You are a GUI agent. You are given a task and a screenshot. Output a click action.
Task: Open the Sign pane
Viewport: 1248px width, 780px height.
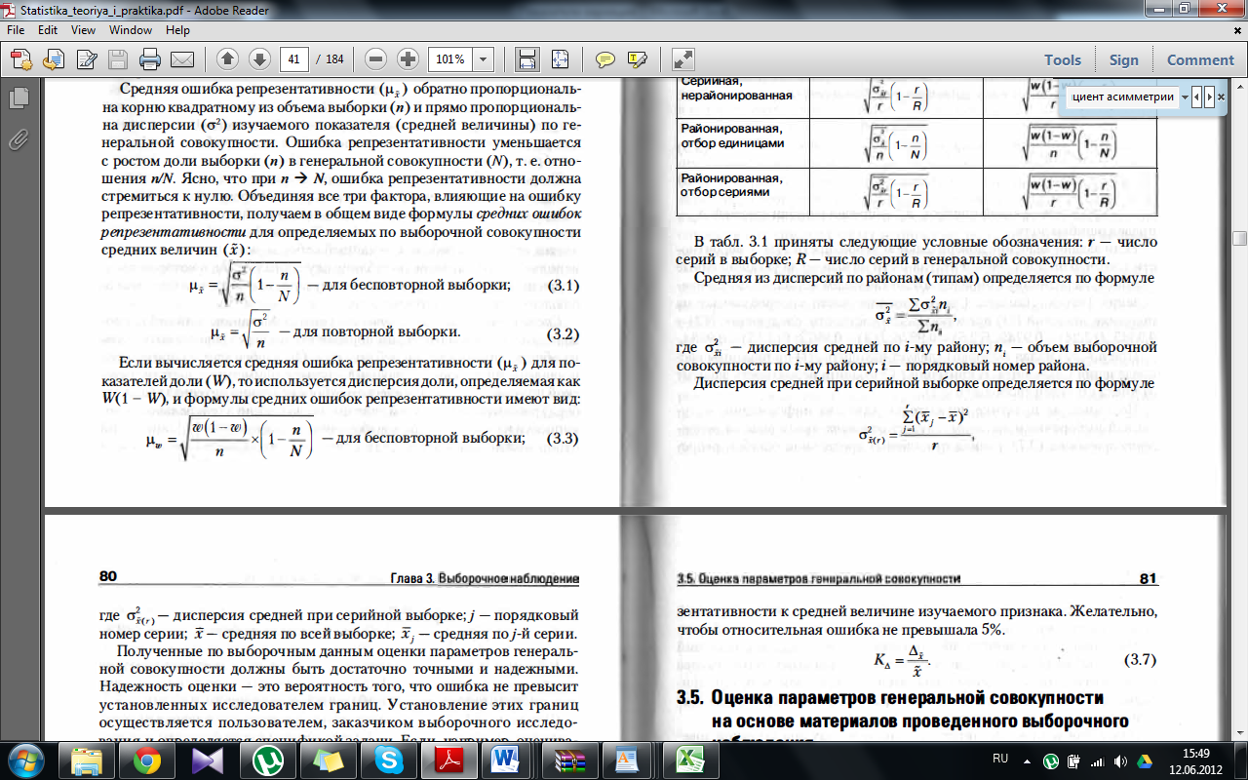pyautogui.click(x=1123, y=59)
